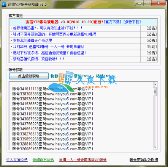
Task: Select account line 338276813
Action: pyautogui.click(x=53, y=134)
